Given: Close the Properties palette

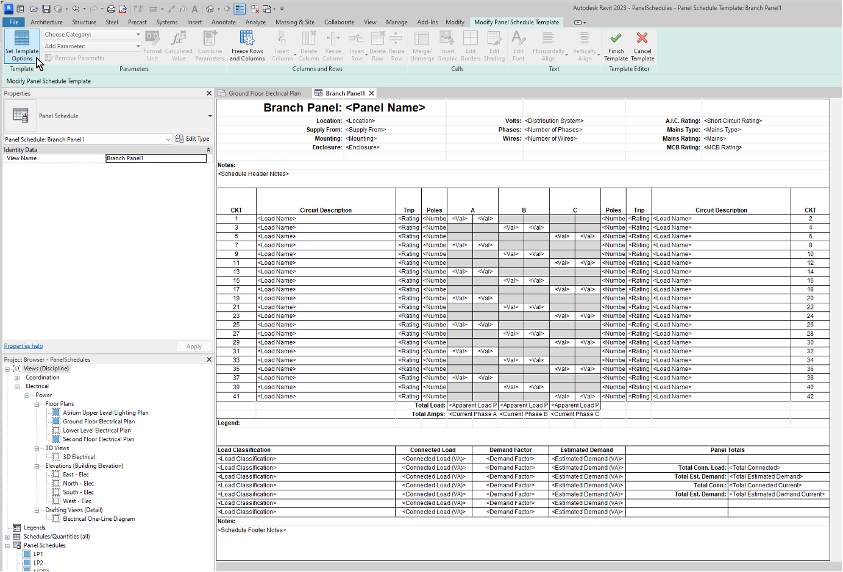Looking at the screenshot, I should (209, 93).
